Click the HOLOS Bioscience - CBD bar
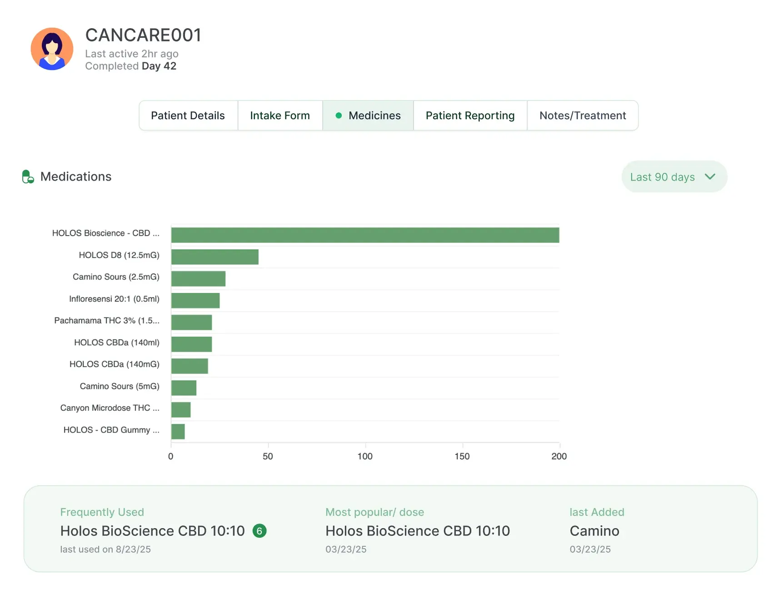Viewport: 778px width, 595px height. click(365, 235)
